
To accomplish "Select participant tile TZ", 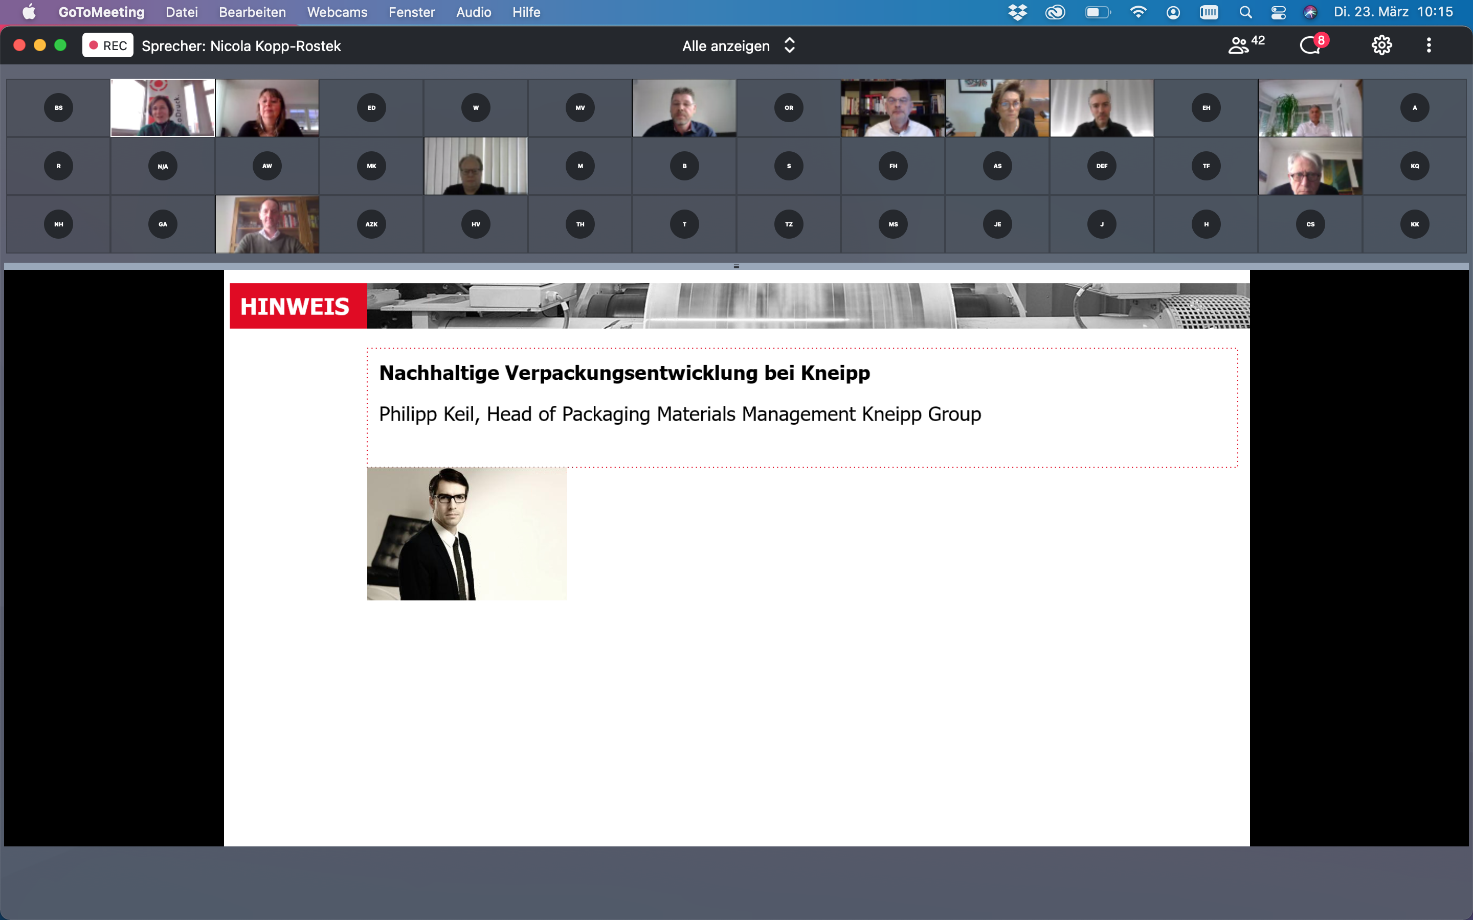I will [789, 224].
